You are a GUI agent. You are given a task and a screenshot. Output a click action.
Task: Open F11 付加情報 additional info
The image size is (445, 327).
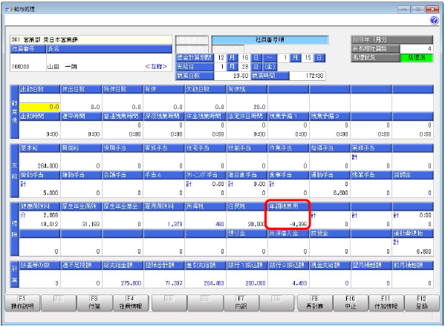(x=386, y=303)
